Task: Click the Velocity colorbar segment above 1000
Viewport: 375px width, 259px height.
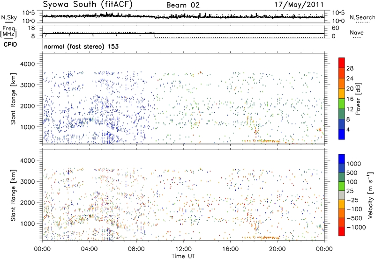Action: [x=342, y=159]
